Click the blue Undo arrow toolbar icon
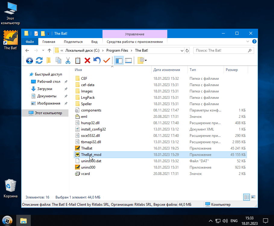 (x=97, y=60)
